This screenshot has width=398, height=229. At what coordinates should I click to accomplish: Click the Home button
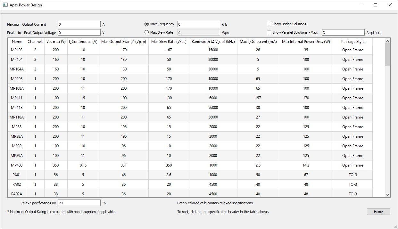[x=378, y=211]
